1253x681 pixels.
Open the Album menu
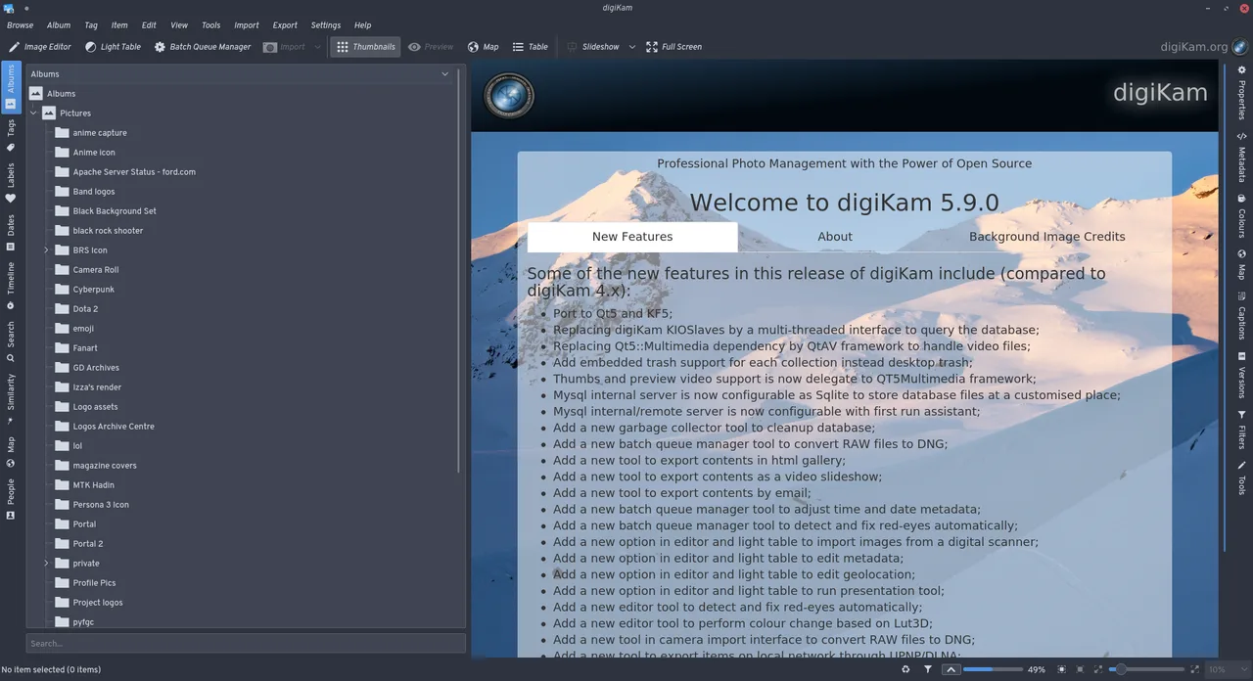click(59, 25)
